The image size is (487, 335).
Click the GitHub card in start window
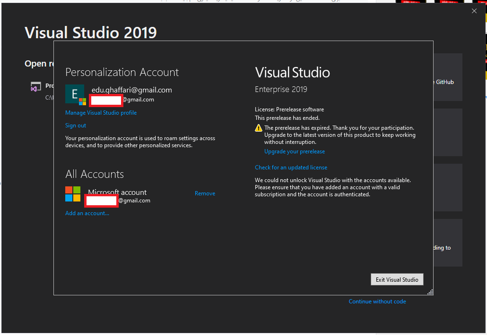point(448,77)
